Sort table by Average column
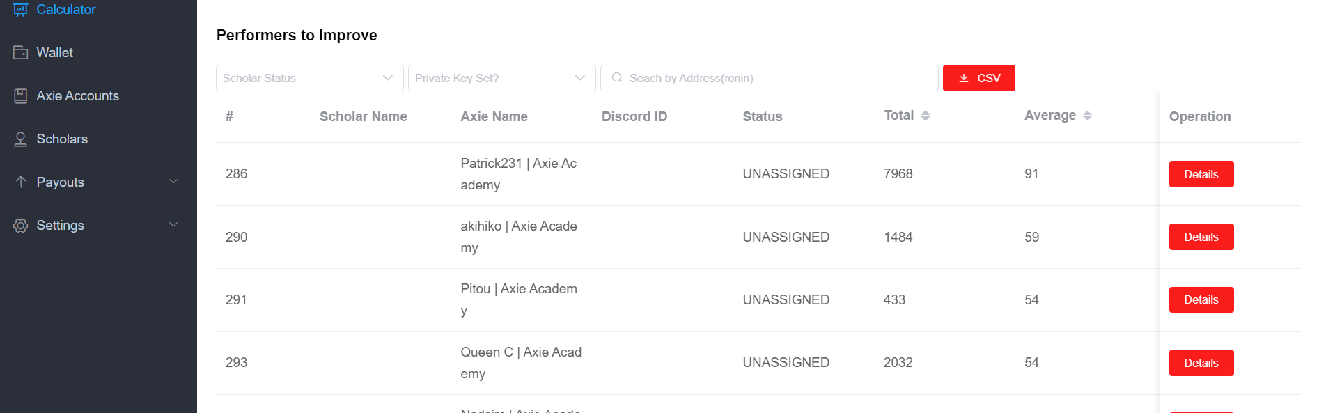The image size is (1319, 413). [x=1087, y=116]
